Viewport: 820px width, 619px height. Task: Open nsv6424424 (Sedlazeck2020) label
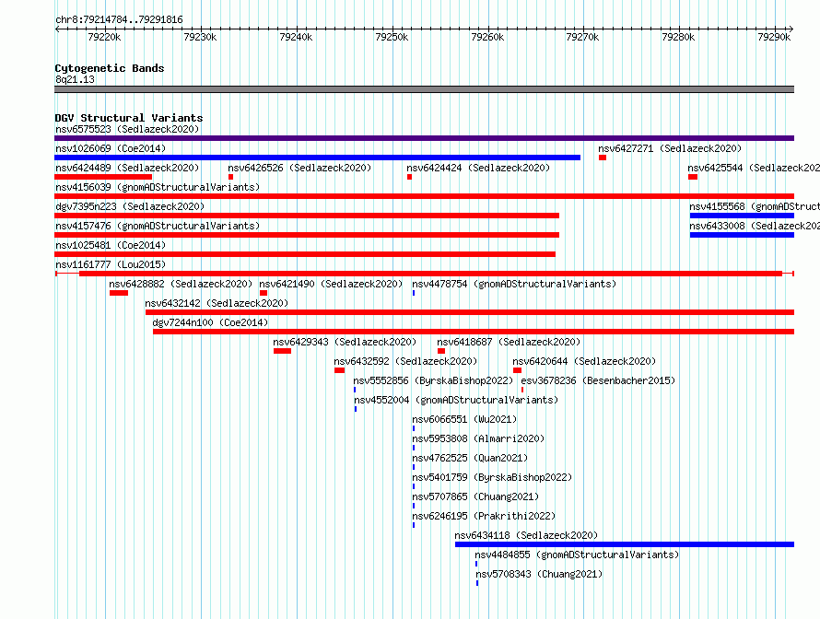(478, 168)
